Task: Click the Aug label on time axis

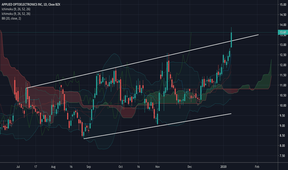Action: 53,167
